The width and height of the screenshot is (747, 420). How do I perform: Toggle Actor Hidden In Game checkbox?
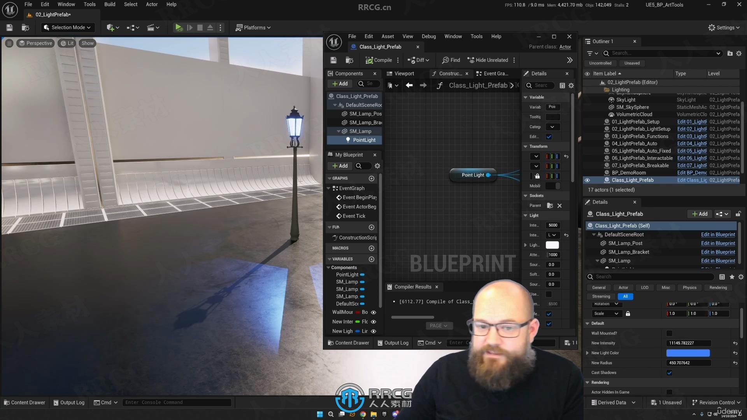tap(669, 392)
